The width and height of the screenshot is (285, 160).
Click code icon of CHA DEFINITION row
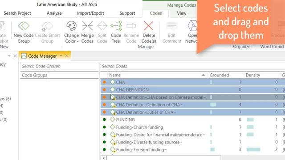click(113, 89)
